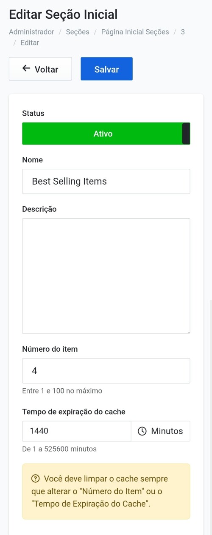Click the cache expiration field showing 1440
Screen dimensions: 212x535
tap(76, 431)
